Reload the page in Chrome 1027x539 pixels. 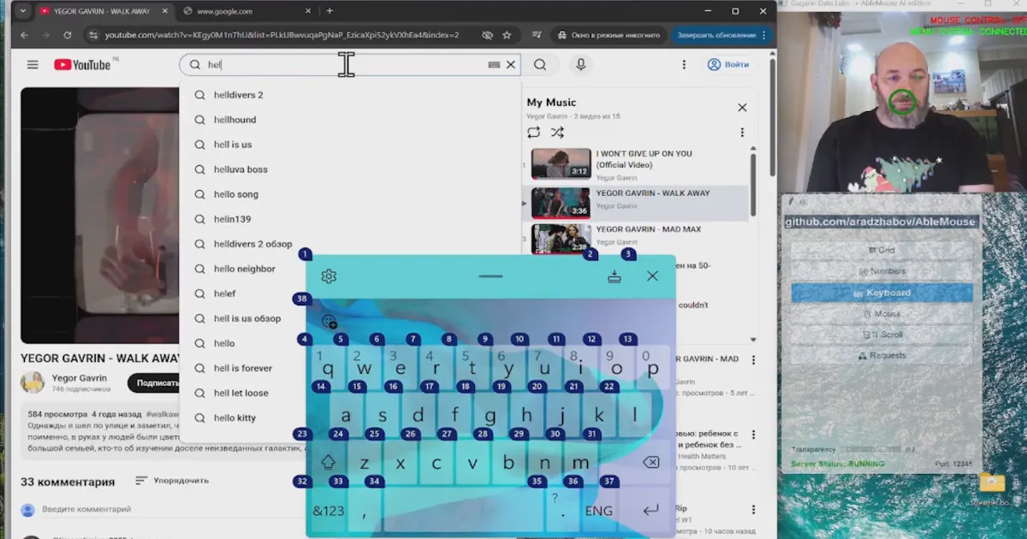tap(68, 35)
